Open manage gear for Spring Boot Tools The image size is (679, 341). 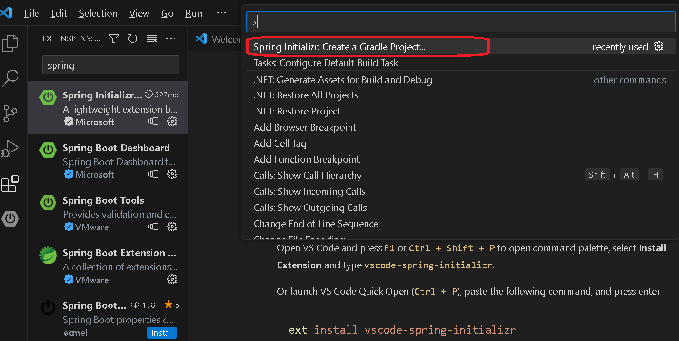(x=172, y=227)
